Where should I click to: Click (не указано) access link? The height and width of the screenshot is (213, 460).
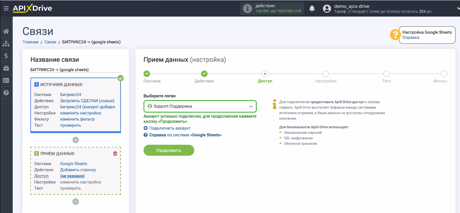72,176
